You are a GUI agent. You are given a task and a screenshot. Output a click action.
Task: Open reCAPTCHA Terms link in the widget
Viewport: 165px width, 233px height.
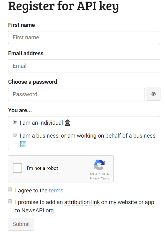coord(105,178)
